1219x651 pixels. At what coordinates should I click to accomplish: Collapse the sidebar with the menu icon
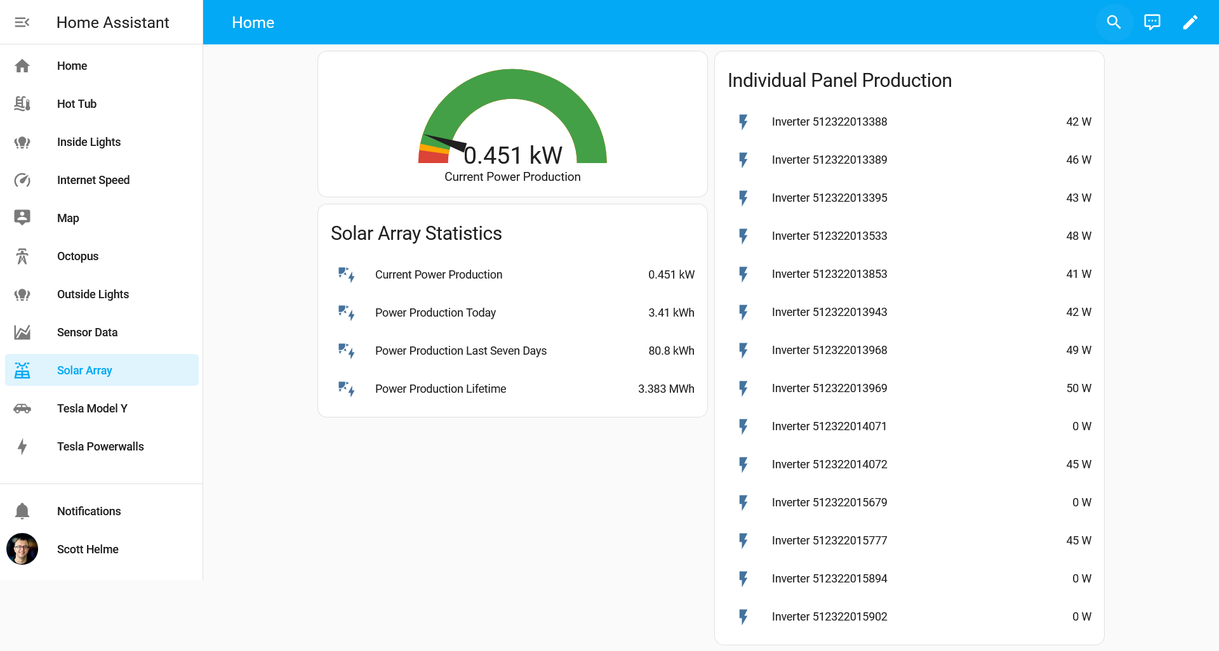(22, 22)
